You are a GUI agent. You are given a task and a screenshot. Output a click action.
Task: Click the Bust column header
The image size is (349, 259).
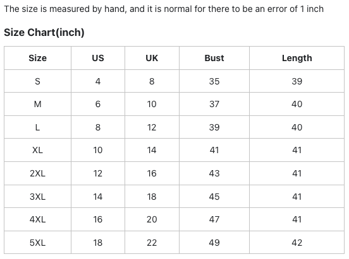(214, 58)
